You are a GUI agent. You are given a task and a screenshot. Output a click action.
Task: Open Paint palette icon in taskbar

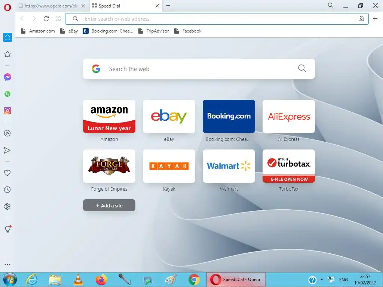click(171, 280)
